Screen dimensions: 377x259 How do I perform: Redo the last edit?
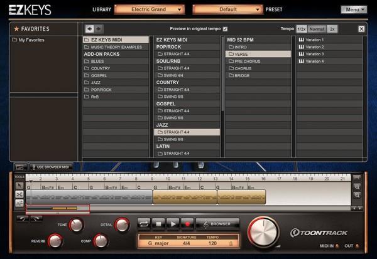tap(36, 218)
